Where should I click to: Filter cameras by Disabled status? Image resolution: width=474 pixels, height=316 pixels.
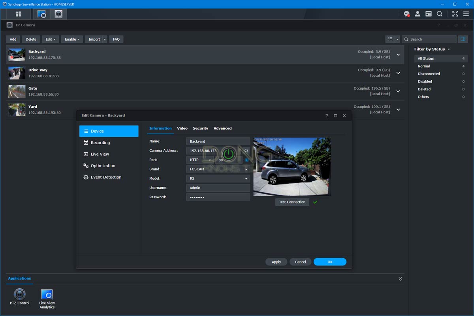pos(441,81)
